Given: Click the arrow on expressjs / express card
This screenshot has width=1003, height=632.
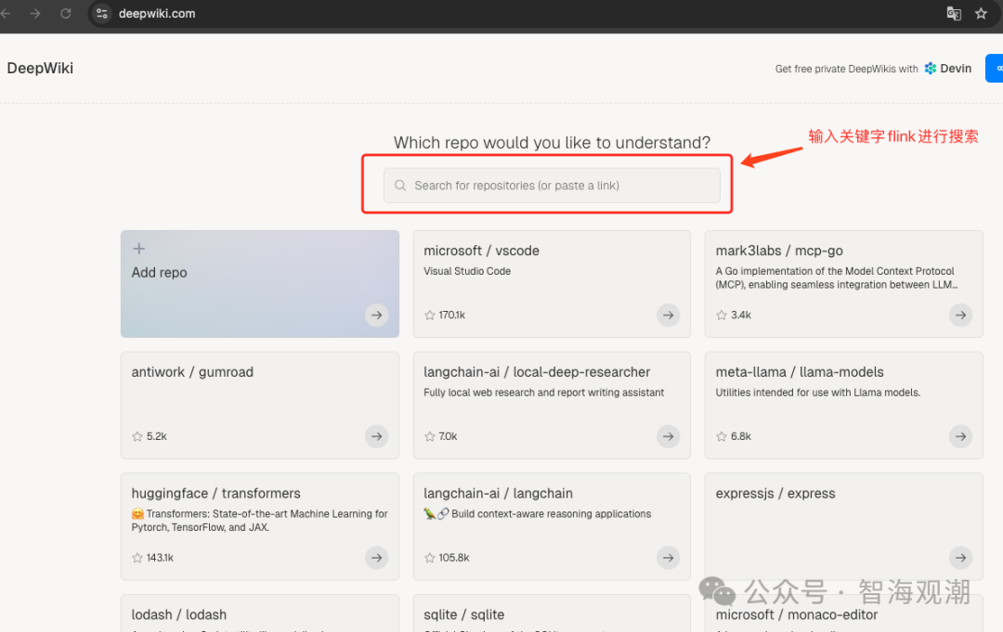Looking at the screenshot, I should (x=961, y=558).
